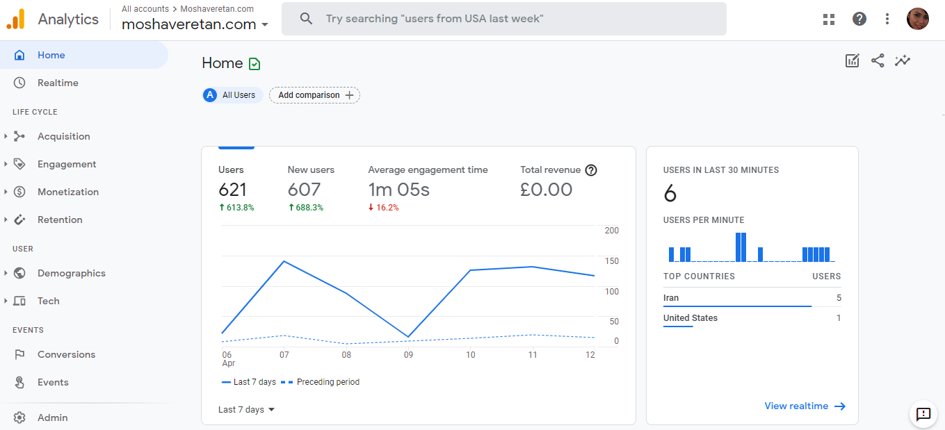Expand the Retention section arrow

click(x=6, y=220)
